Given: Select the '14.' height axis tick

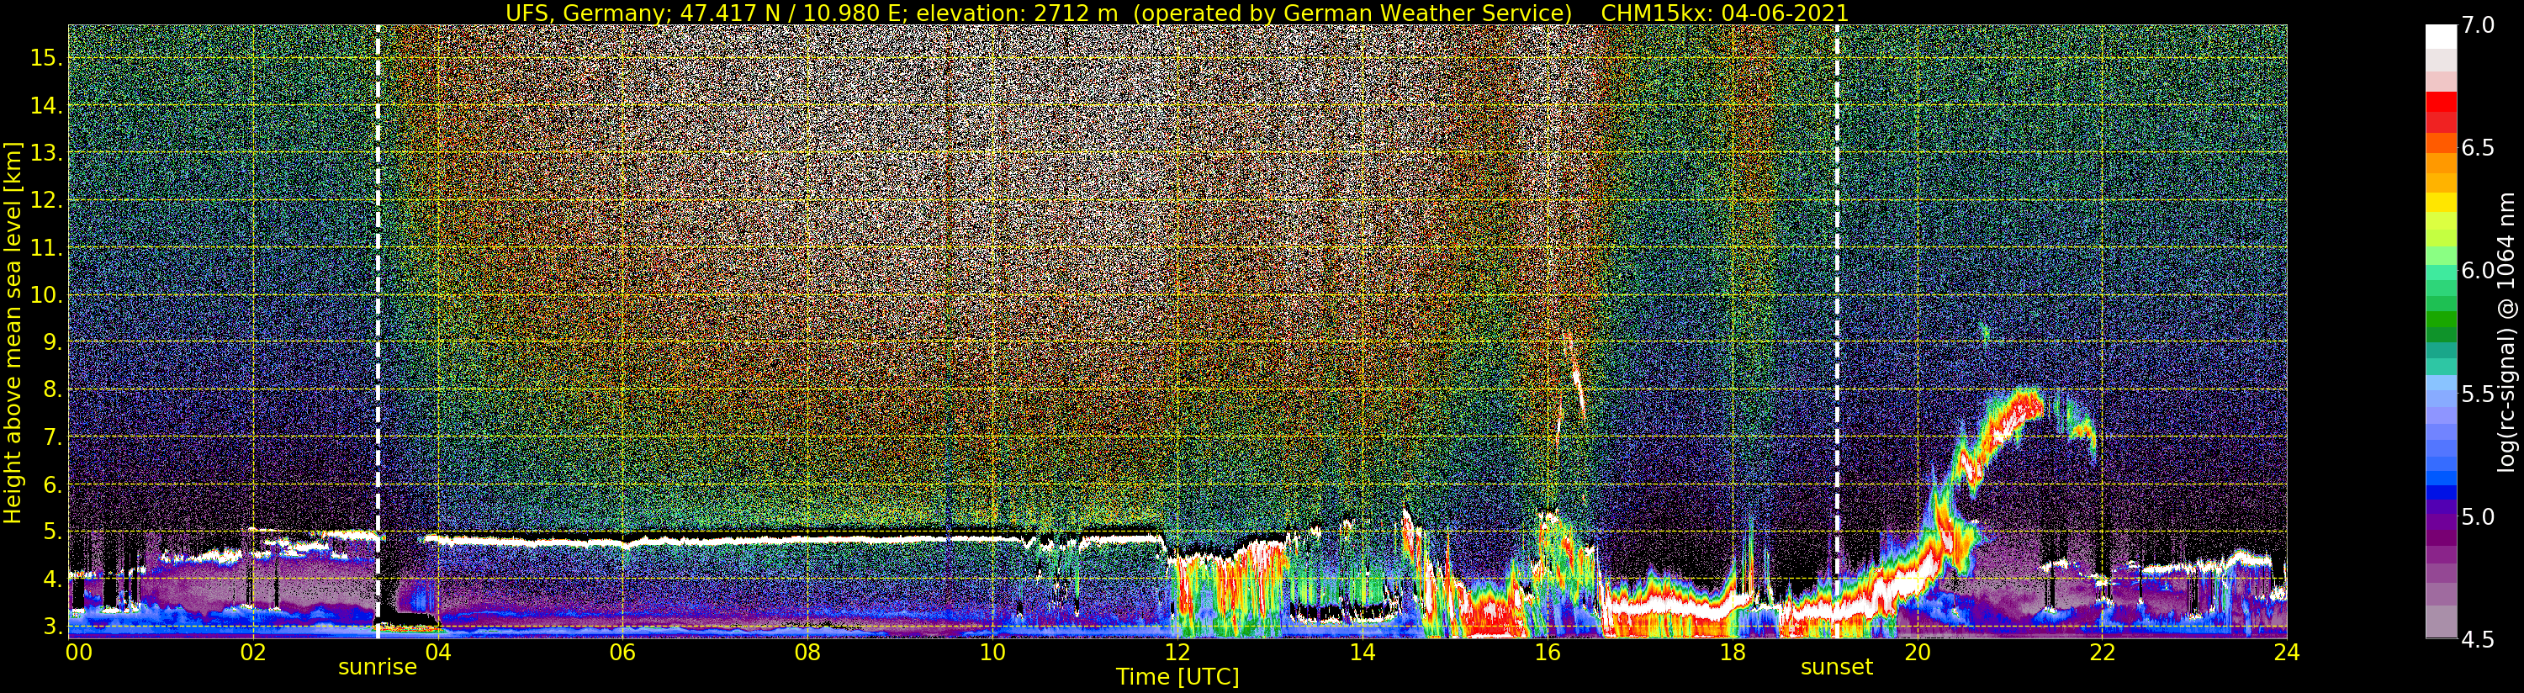Looking at the screenshot, I should [46, 106].
